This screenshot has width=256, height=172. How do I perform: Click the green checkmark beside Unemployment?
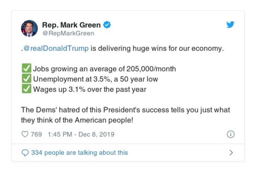tap(27, 79)
